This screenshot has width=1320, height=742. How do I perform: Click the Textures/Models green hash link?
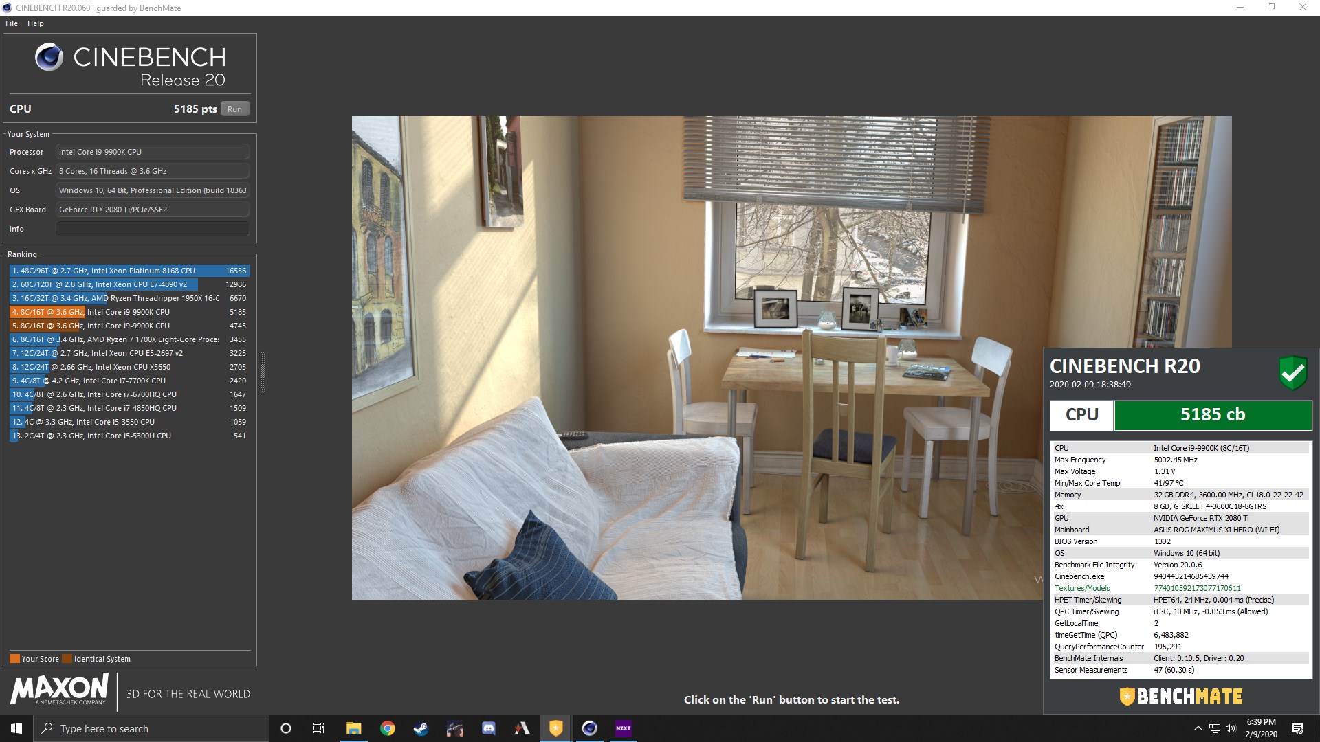(1197, 588)
